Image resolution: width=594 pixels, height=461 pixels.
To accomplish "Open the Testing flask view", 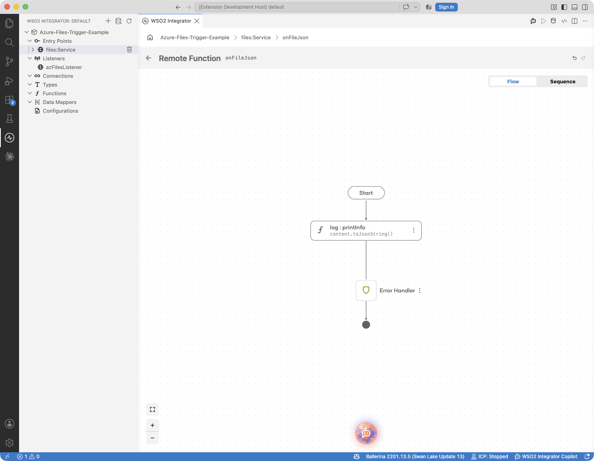I will [x=10, y=119].
